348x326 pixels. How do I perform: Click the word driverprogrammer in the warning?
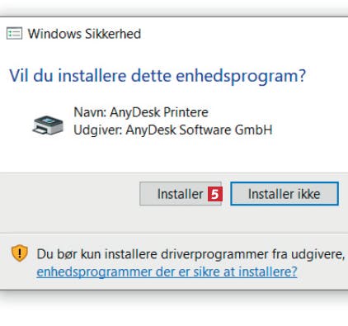[x=214, y=254]
